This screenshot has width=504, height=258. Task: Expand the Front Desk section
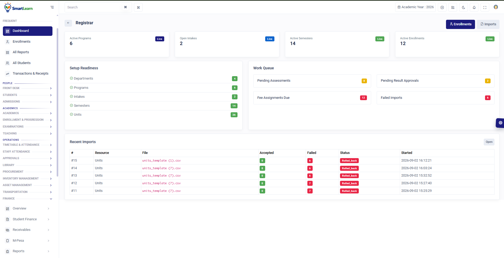27,88
